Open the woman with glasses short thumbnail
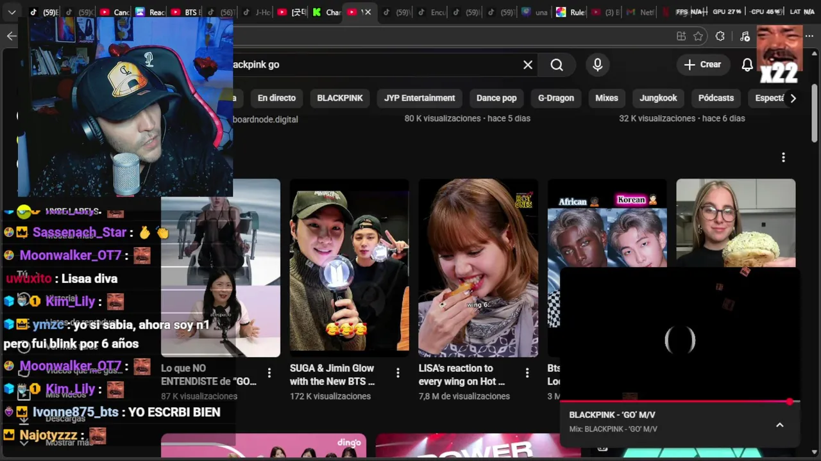The image size is (821, 461). click(736, 223)
